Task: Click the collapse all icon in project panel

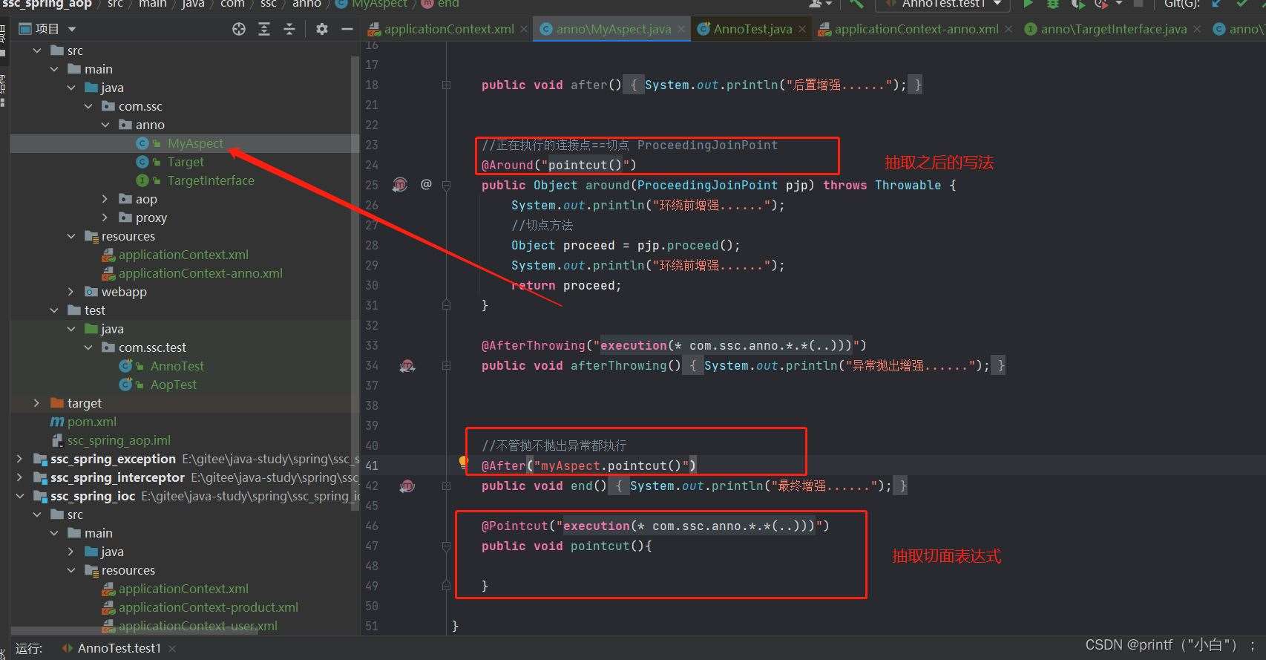Action: 289,29
